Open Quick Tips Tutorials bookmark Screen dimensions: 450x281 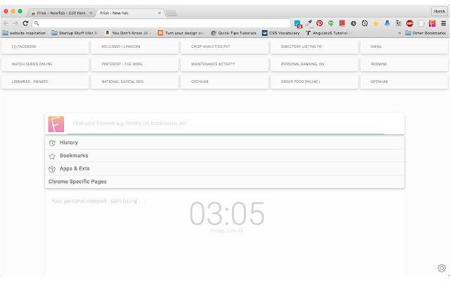point(233,33)
